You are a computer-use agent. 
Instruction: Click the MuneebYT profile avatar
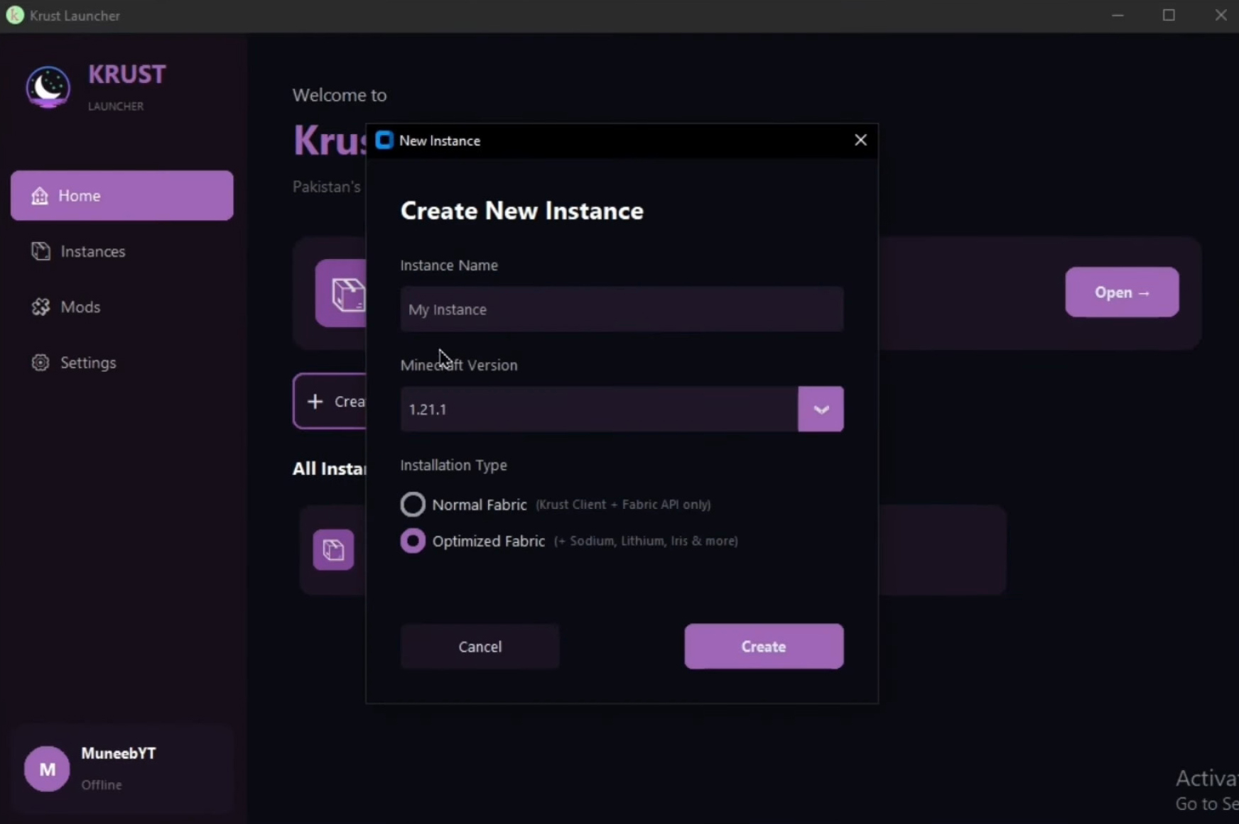click(x=47, y=769)
